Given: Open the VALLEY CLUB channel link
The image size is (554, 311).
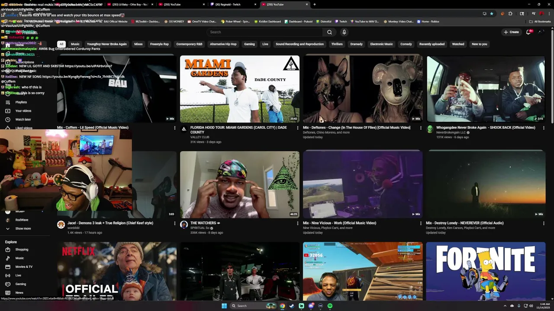Looking at the screenshot, I should click(200, 137).
